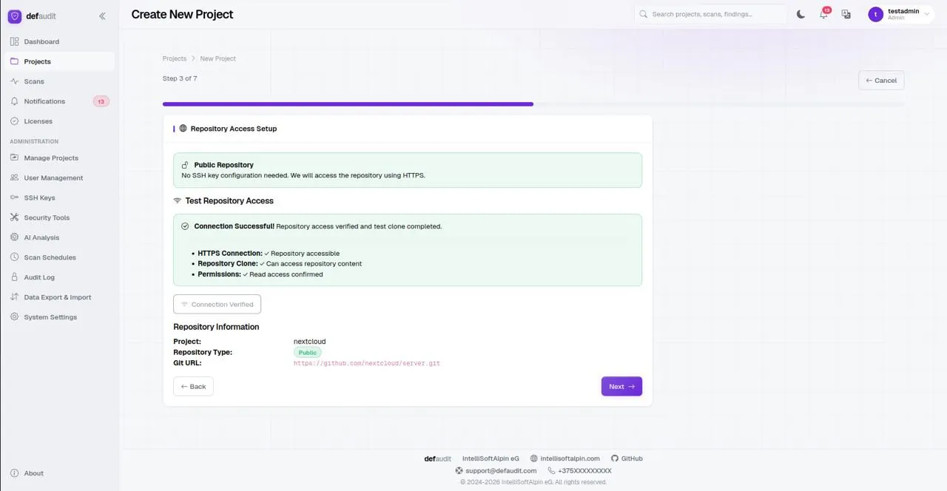Image resolution: width=947 pixels, height=491 pixels.
Task: Click the Step 3 of 7 label
Action: (x=180, y=78)
